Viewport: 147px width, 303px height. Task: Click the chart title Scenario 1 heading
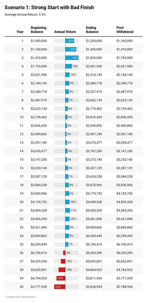[49, 7]
